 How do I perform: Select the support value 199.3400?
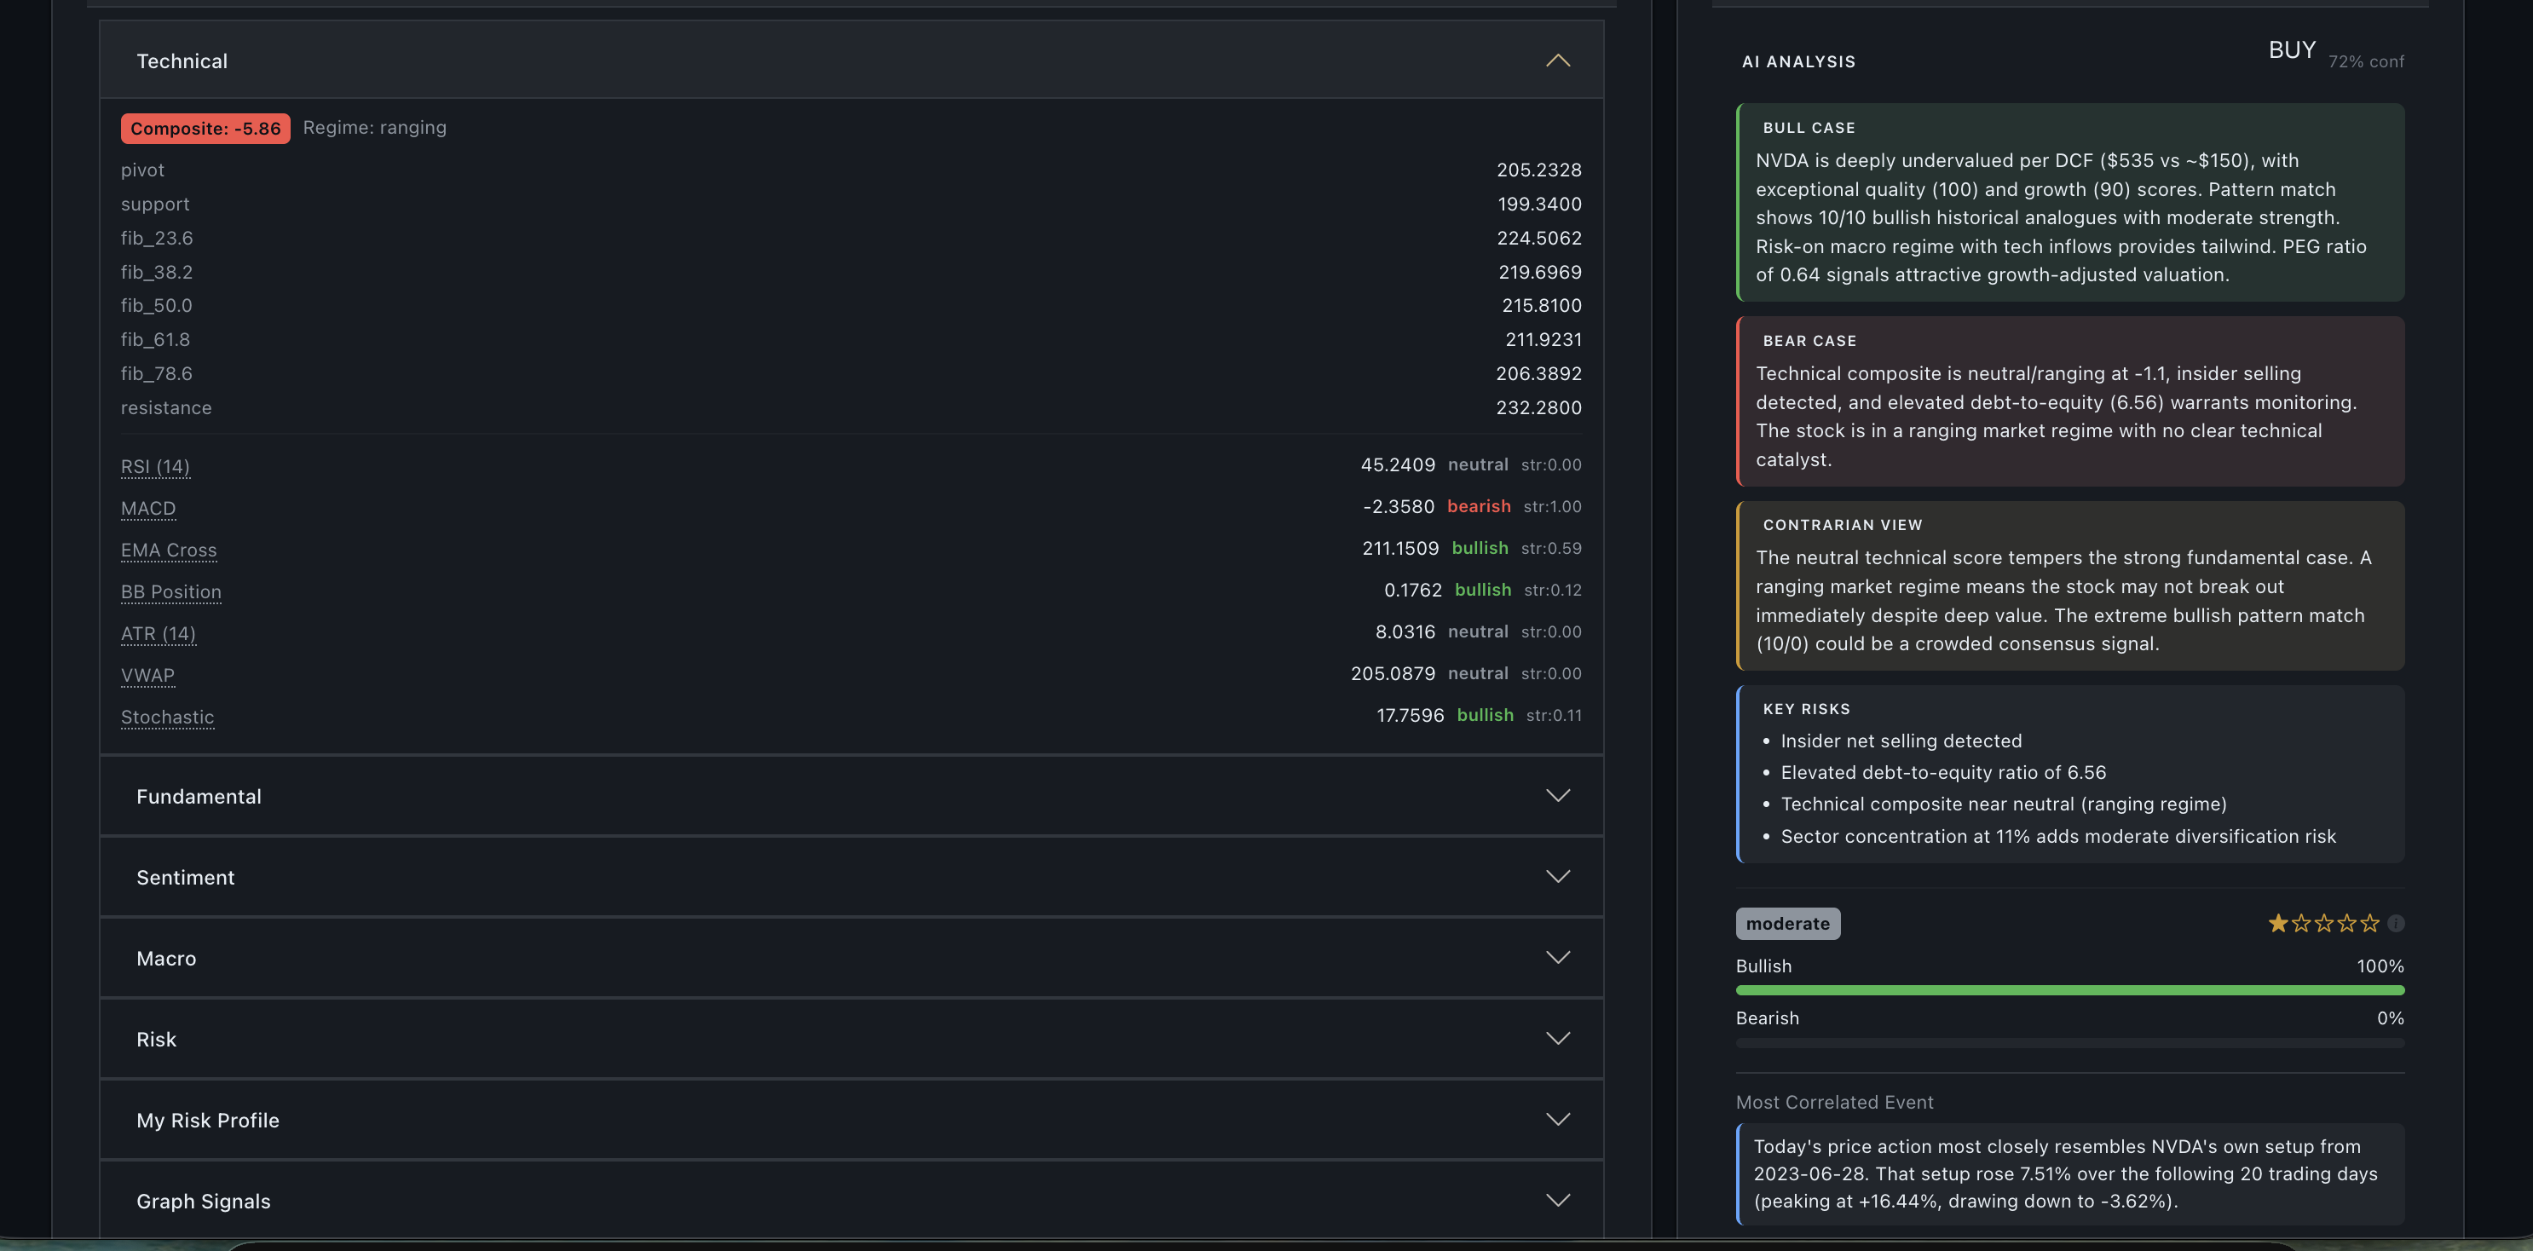tap(1540, 204)
